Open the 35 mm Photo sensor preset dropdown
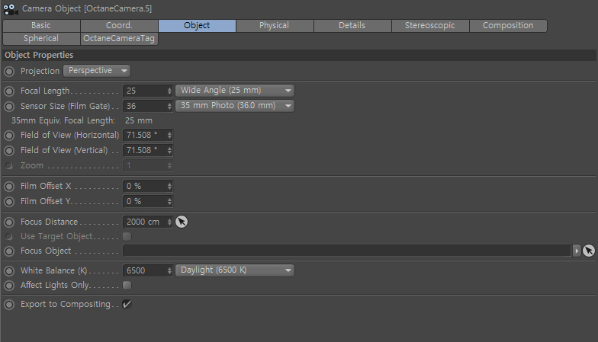Image resolution: width=598 pixels, height=342 pixels. point(235,106)
